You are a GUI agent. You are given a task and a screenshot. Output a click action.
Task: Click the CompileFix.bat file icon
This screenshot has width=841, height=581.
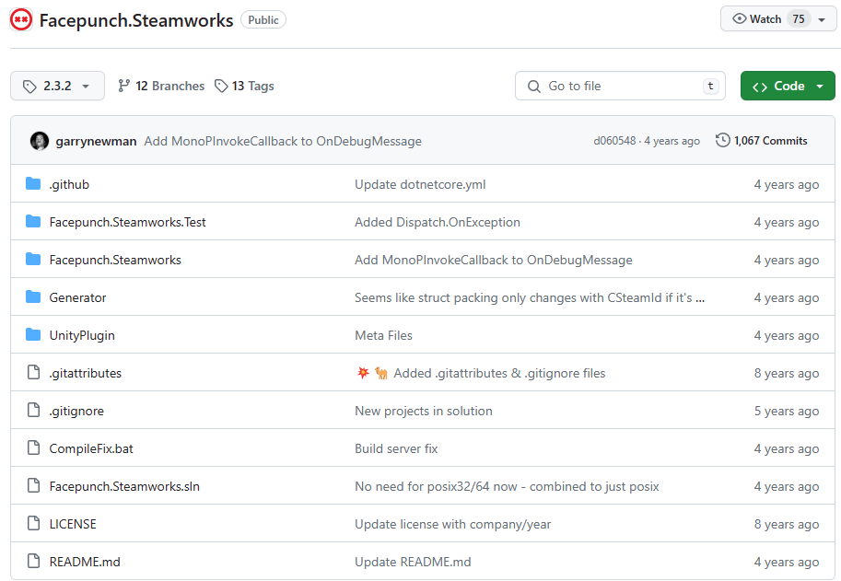(33, 447)
